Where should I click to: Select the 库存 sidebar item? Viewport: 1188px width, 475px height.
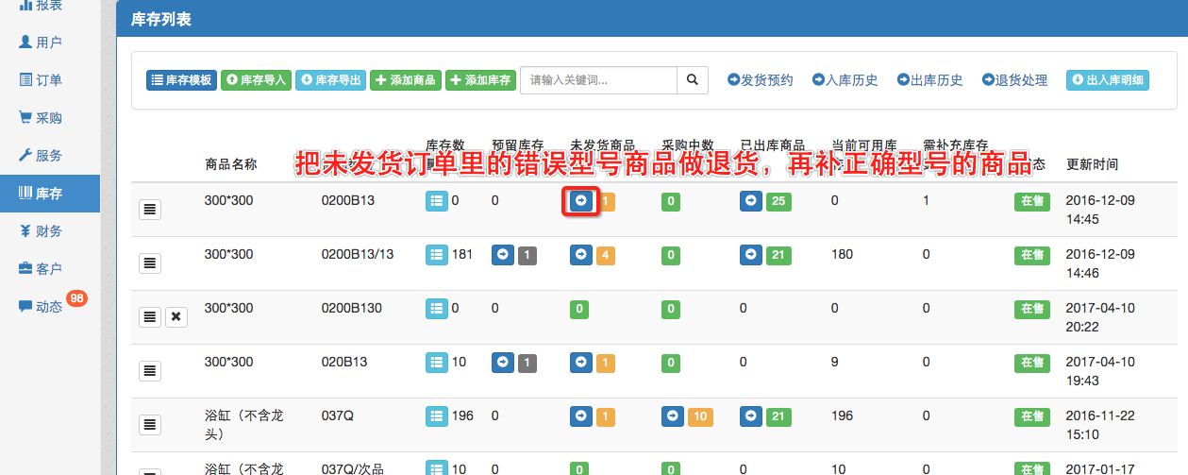click(x=49, y=194)
